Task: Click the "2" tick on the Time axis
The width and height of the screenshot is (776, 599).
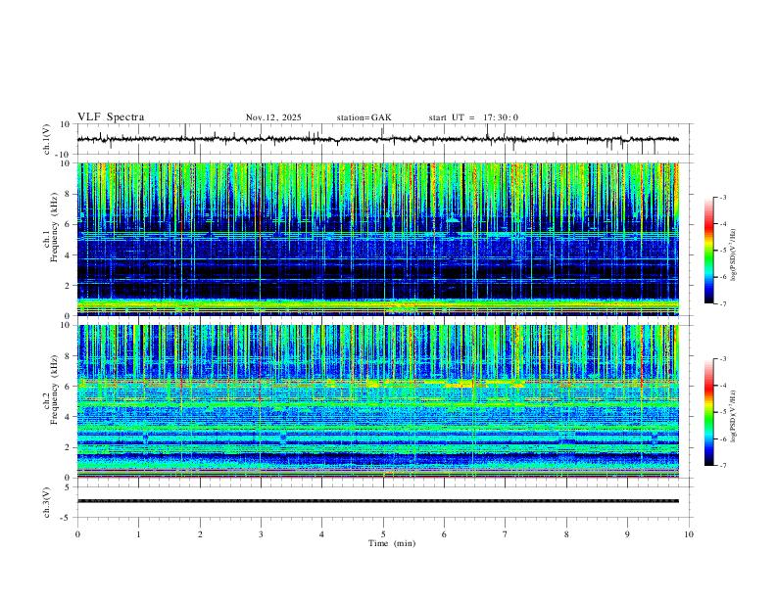Action: tap(200, 534)
